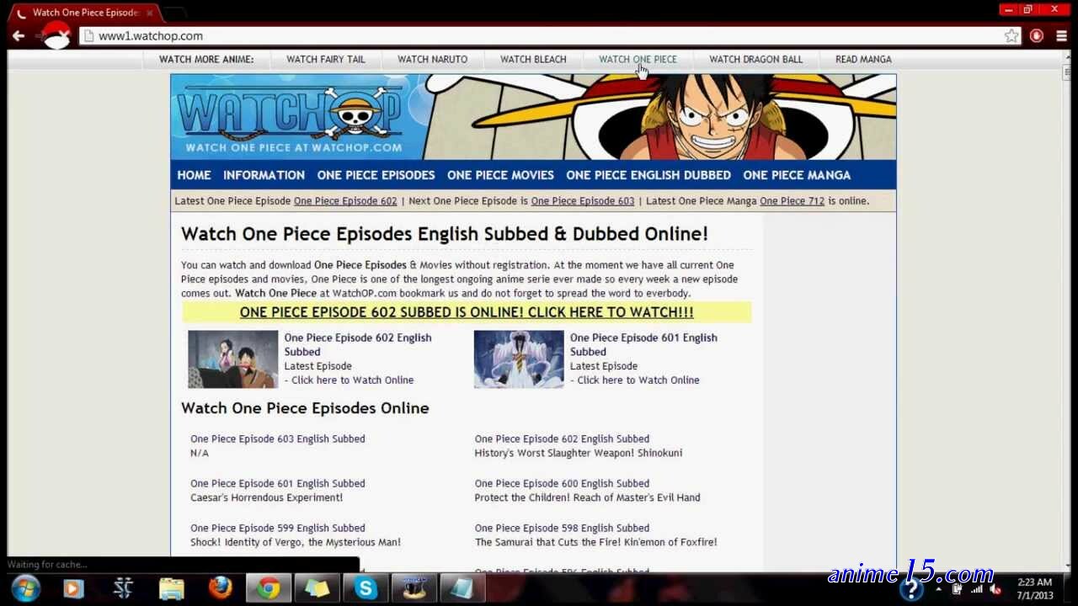Open One Piece Episode 599 English Subbed
Viewport: 1078px width, 606px height.
coord(278,528)
